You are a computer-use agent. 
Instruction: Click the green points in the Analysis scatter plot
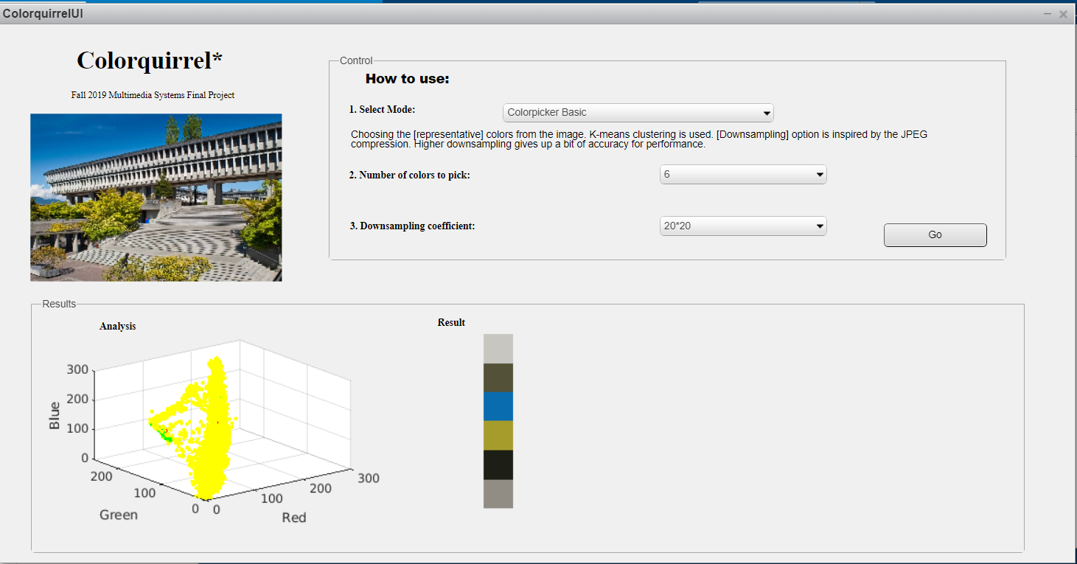tap(165, 436)
